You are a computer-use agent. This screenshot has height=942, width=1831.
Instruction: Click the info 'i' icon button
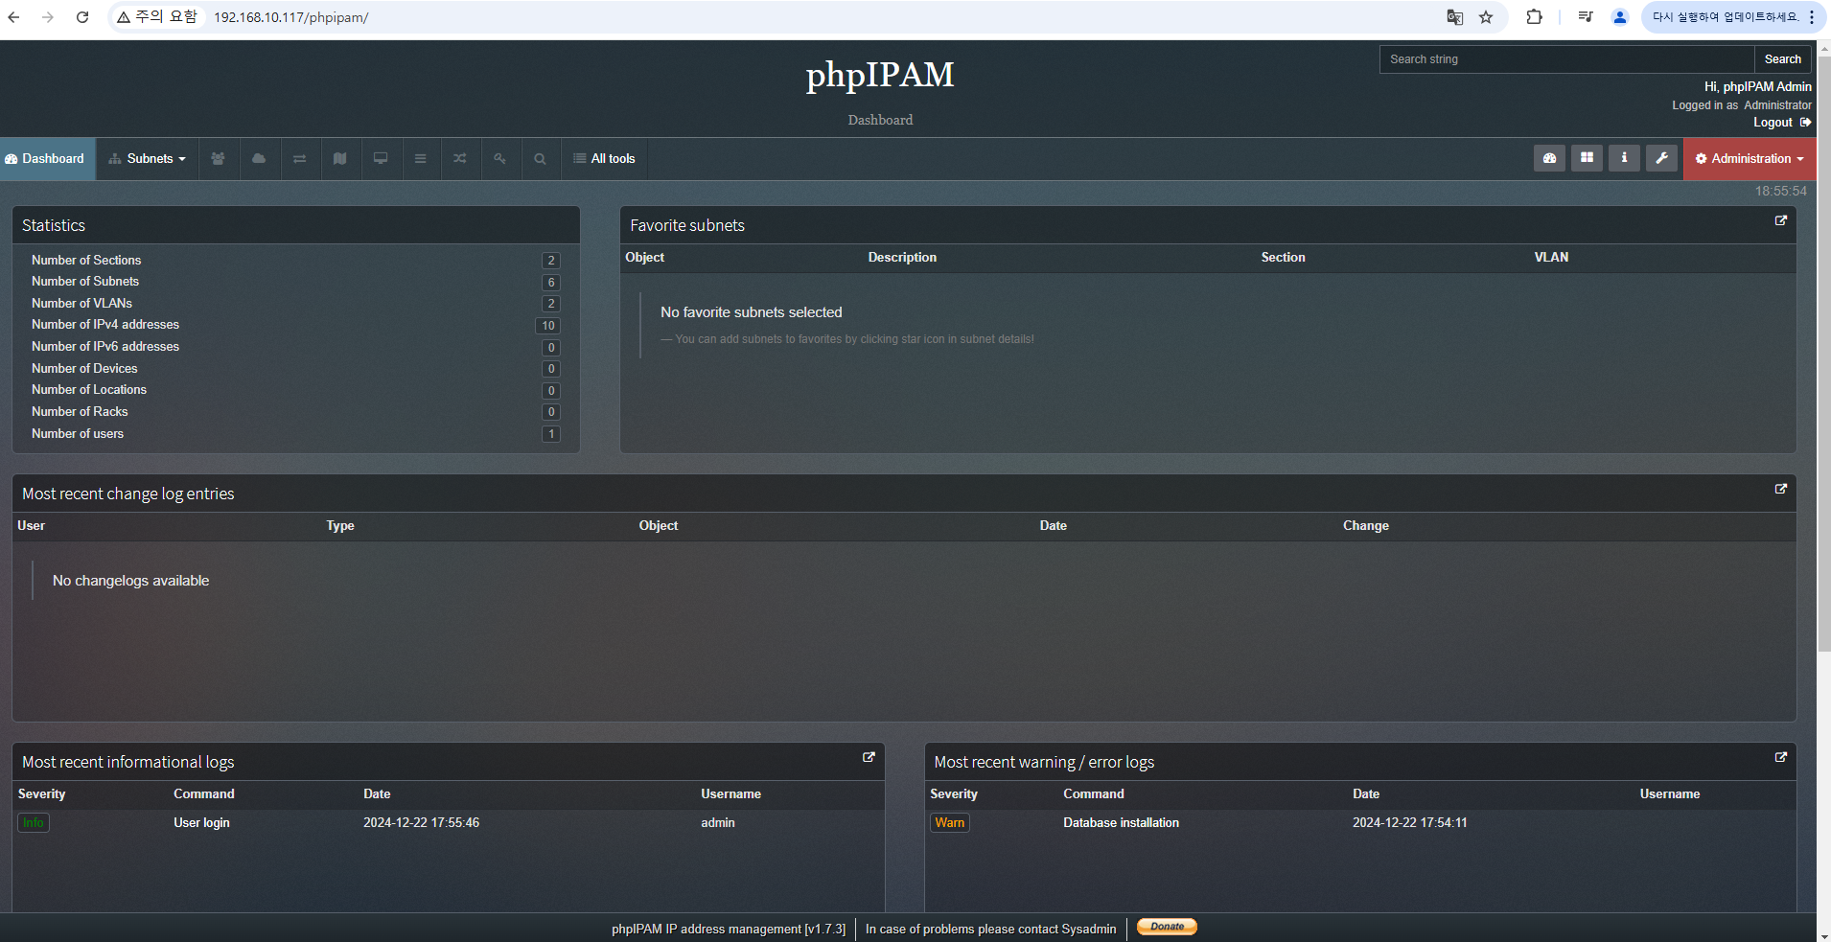pos(1624,158)
